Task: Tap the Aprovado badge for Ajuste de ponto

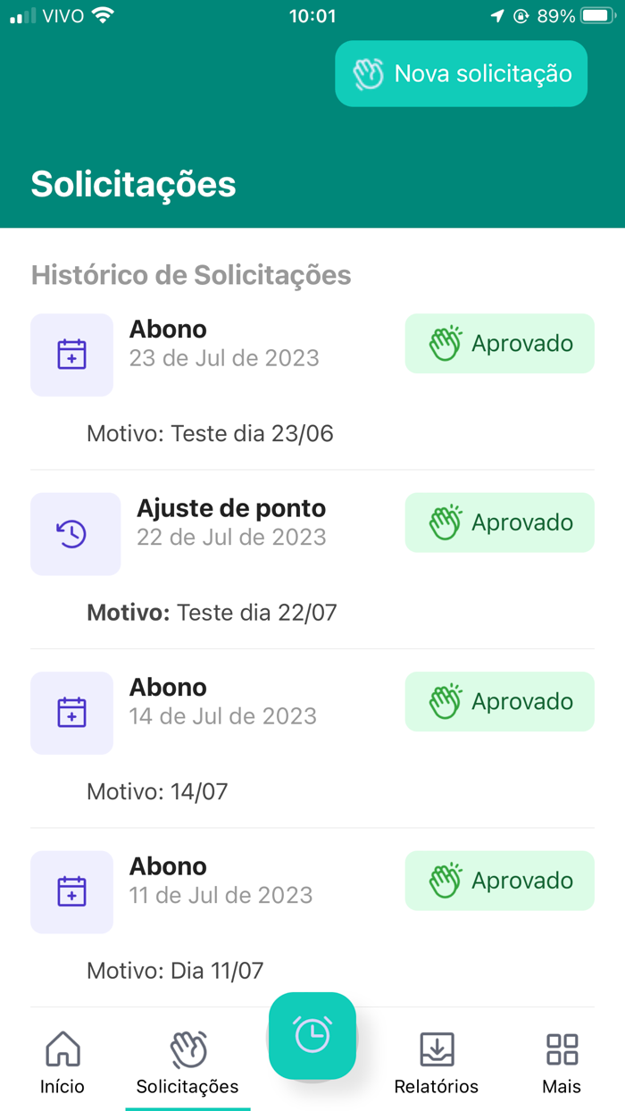Action: point(499,522)
